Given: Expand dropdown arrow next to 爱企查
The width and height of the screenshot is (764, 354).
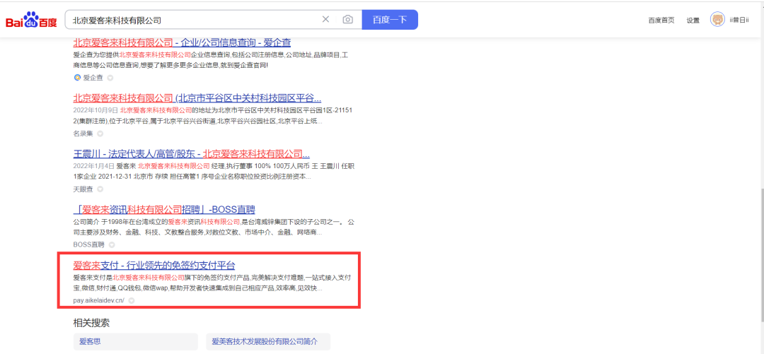Looking at the screenshot, I should (110, 78).
